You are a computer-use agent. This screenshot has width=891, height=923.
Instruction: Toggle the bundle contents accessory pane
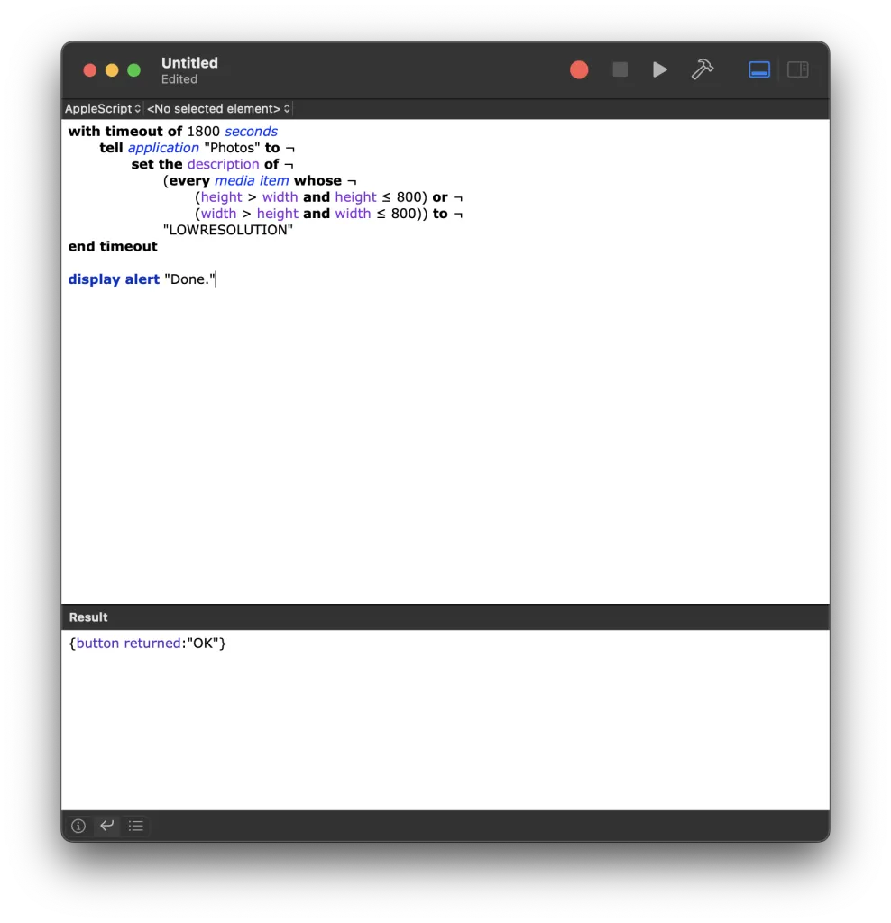[x=797, y=69]
